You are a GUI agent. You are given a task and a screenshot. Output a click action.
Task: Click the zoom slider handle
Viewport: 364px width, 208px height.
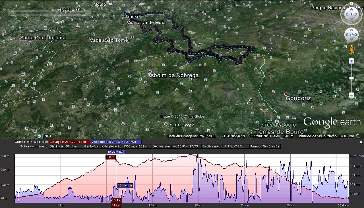coord(351,78)
